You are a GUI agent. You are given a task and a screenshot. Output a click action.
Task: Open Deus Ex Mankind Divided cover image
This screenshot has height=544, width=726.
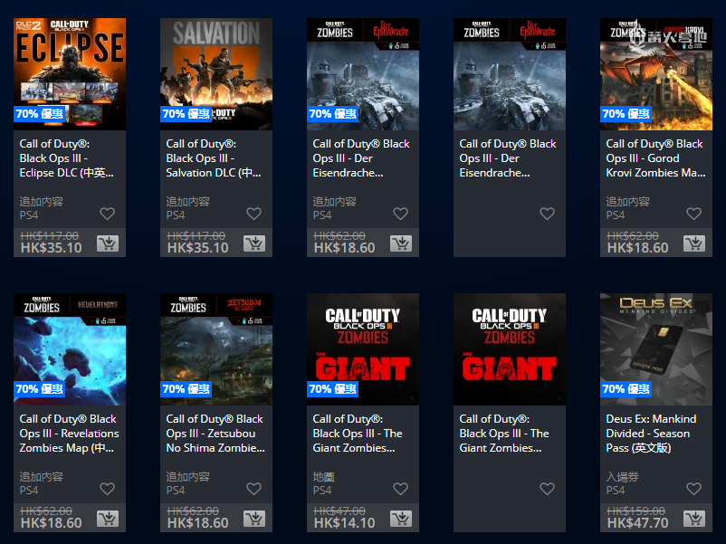coord(656,349)
